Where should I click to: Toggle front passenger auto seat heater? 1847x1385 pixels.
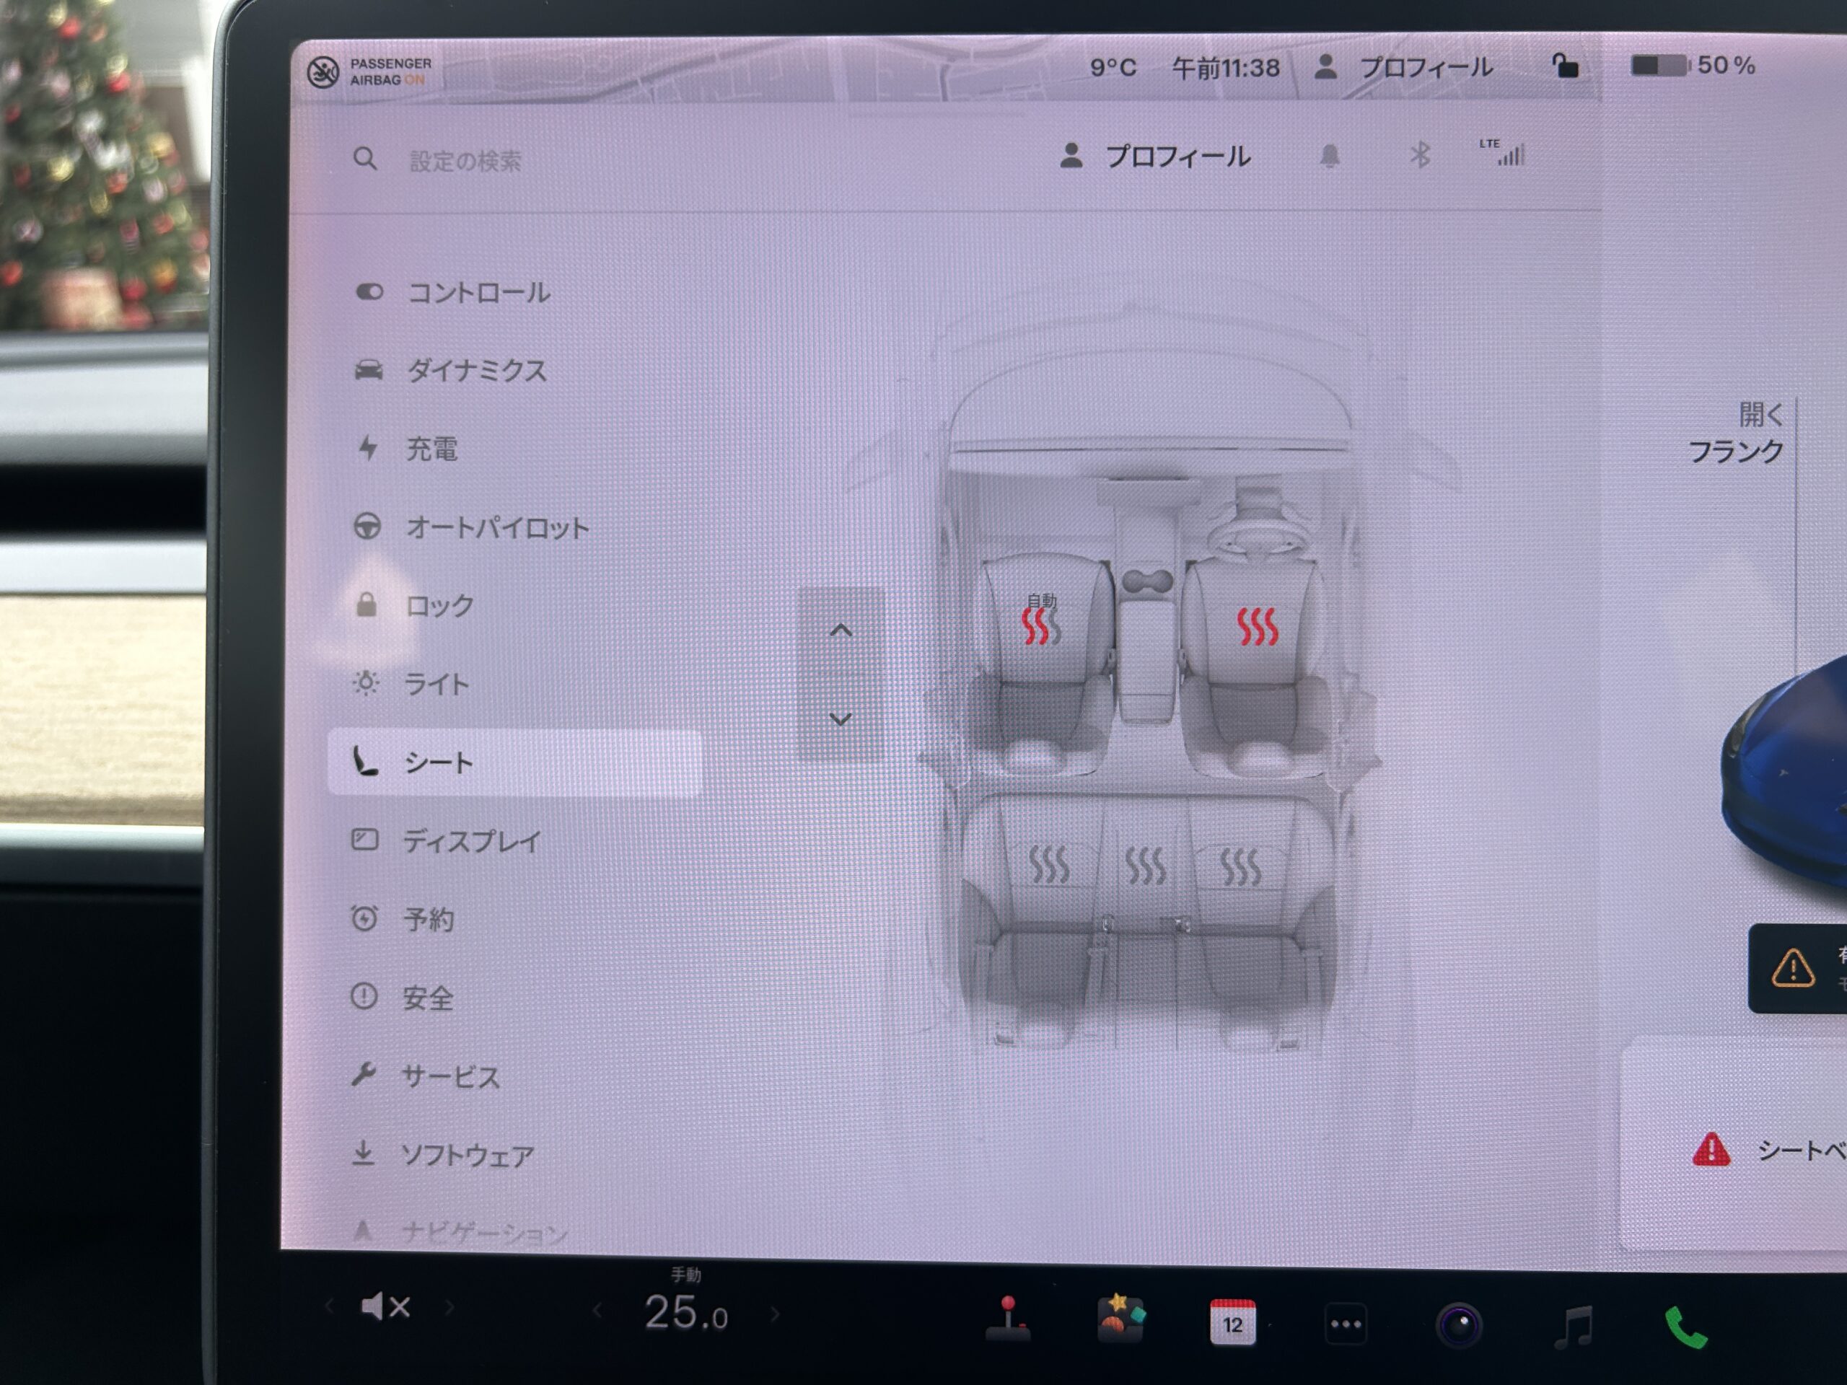pos(1040,625)
